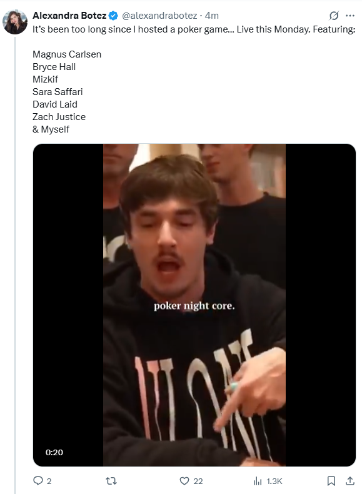Open the three-dot more options menu

[350, 16]
